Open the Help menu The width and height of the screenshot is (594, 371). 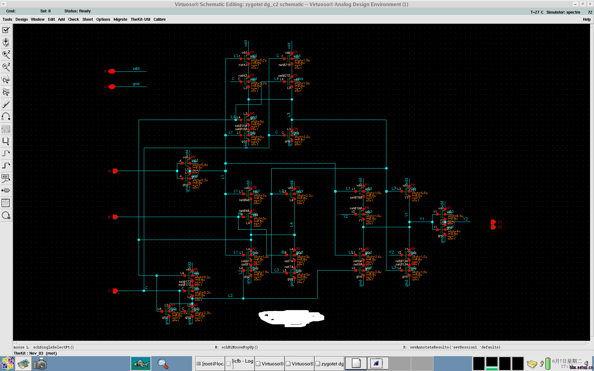click(x=586, y=19)
